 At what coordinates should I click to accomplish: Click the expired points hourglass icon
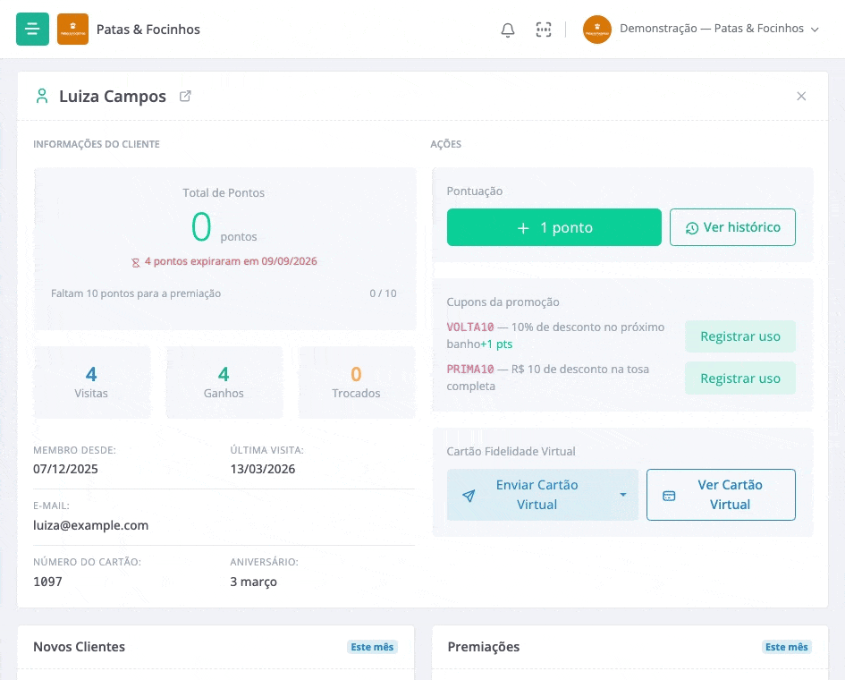pos(135,262)
